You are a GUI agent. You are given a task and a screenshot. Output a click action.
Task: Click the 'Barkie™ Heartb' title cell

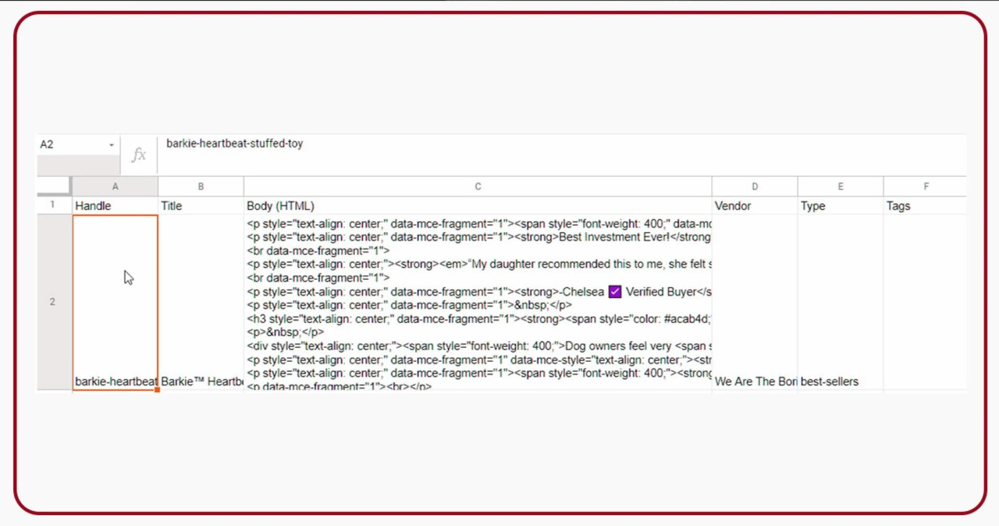(201, 303)
